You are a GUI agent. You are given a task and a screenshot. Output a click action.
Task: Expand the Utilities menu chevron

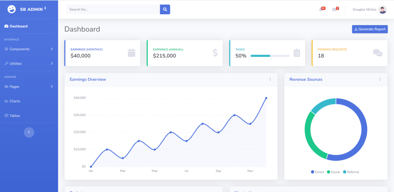click(x=52, y=63)
